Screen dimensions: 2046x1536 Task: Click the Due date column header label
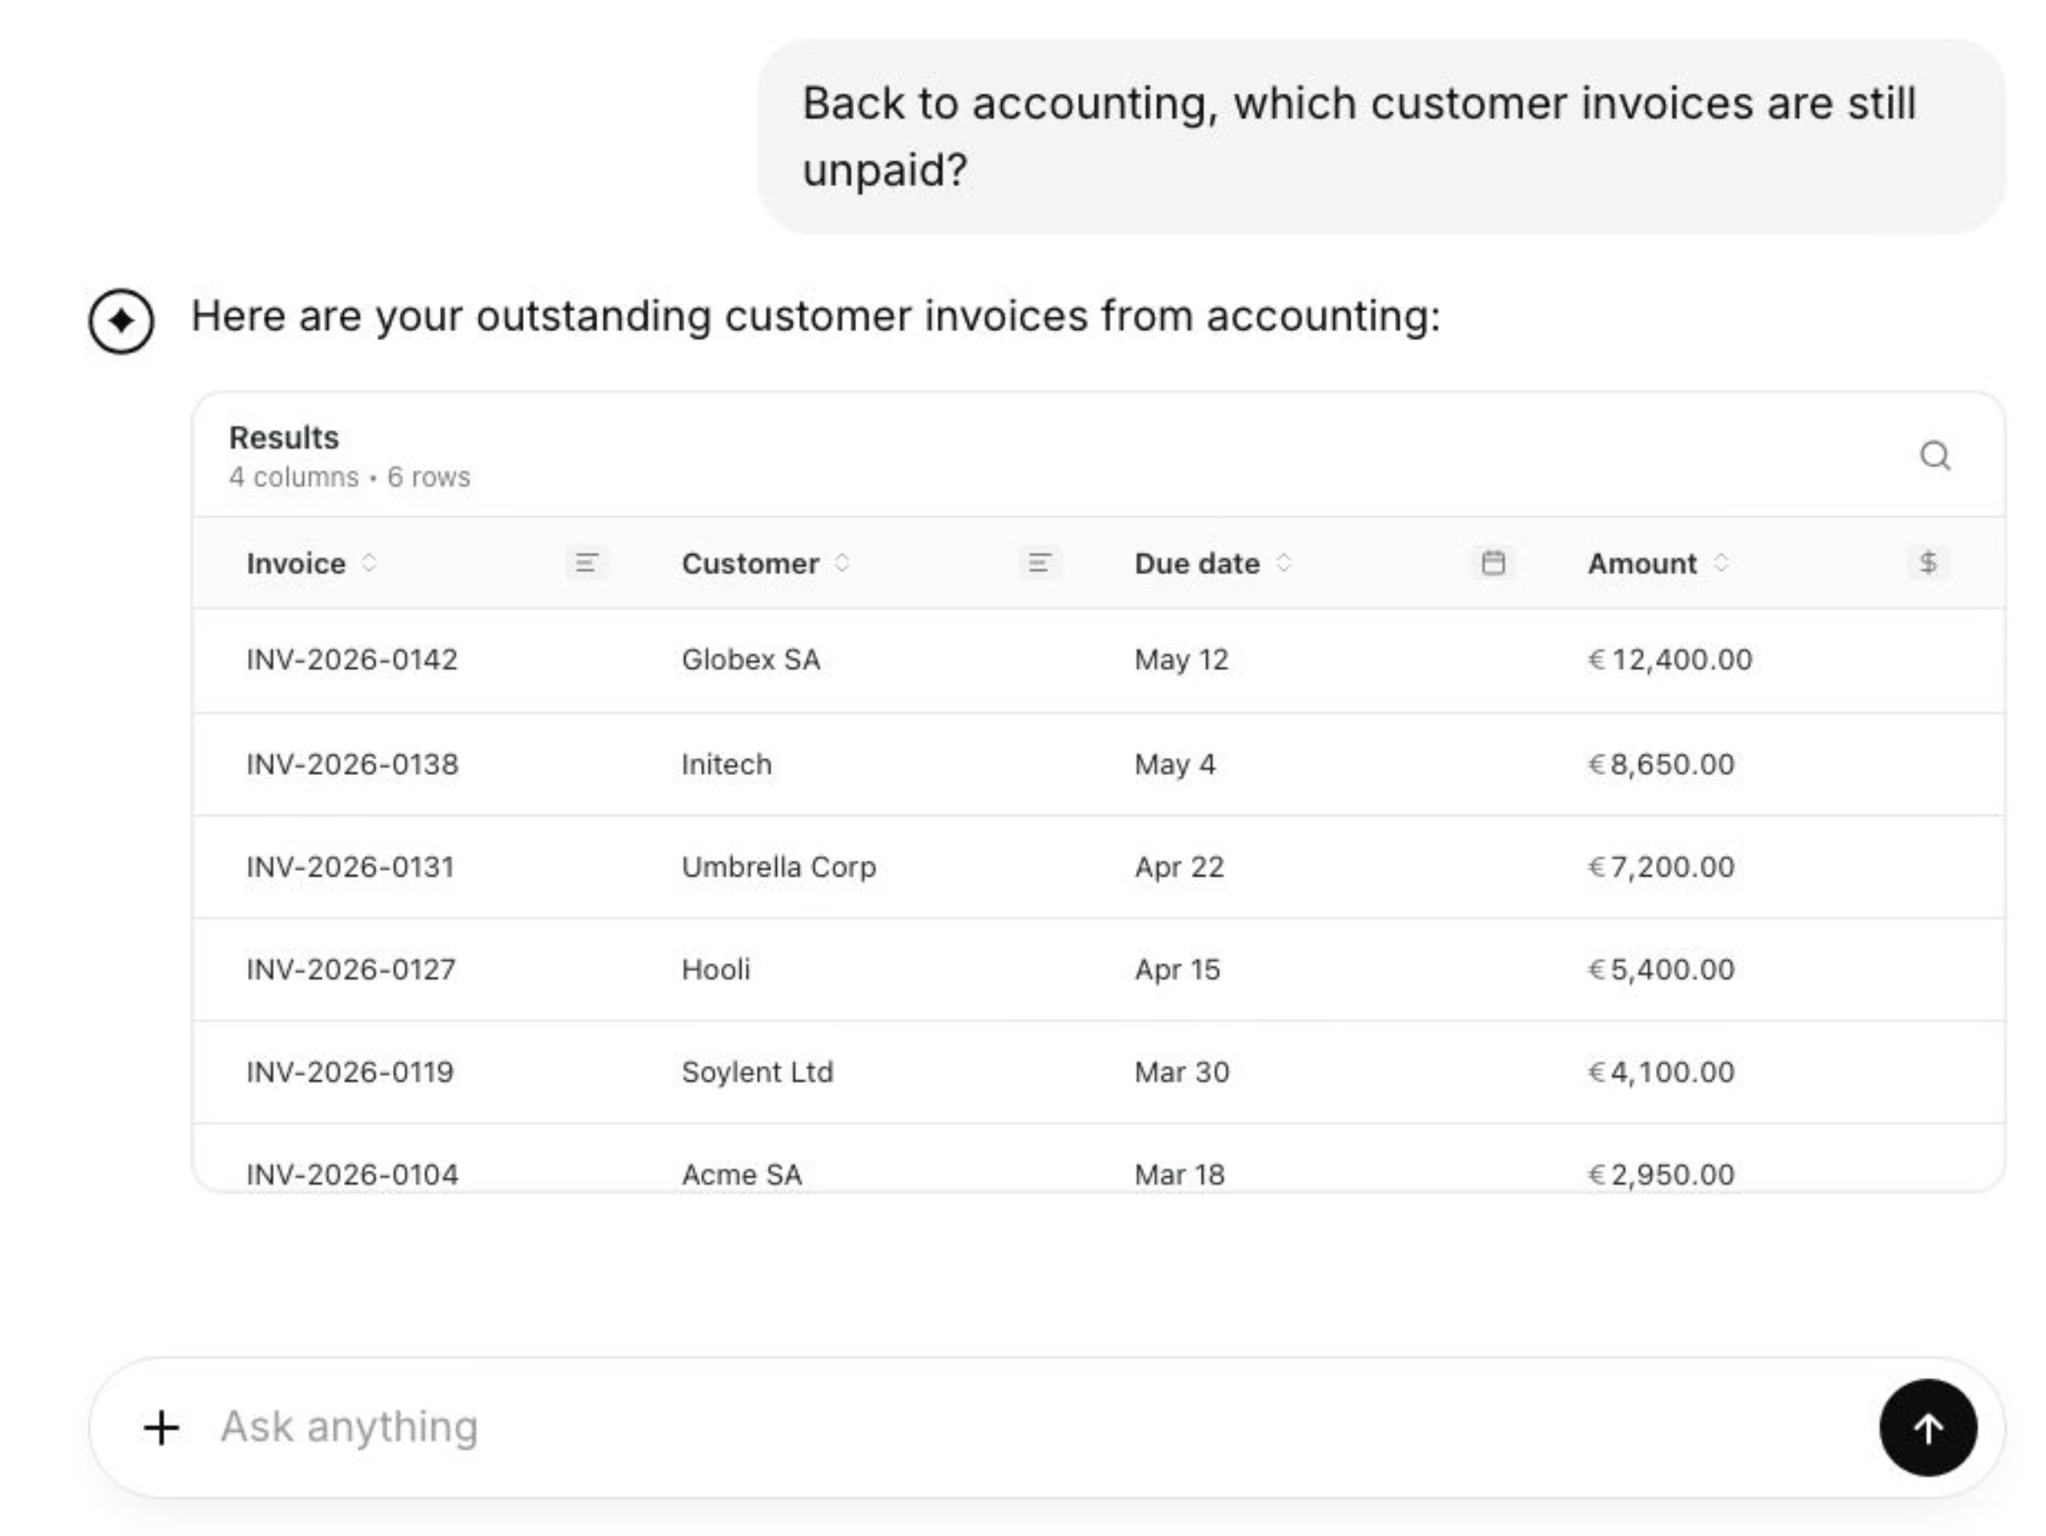coord(1197,563)
